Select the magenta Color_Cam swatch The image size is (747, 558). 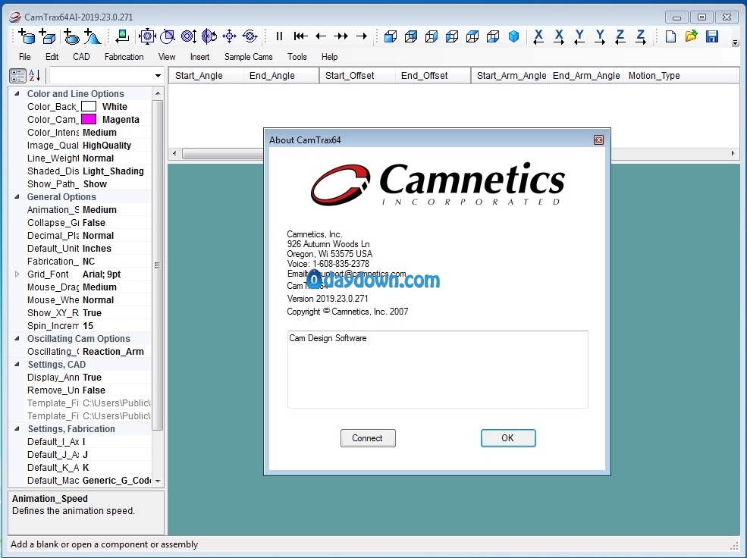pyautogui.click(x=89, y=119)
